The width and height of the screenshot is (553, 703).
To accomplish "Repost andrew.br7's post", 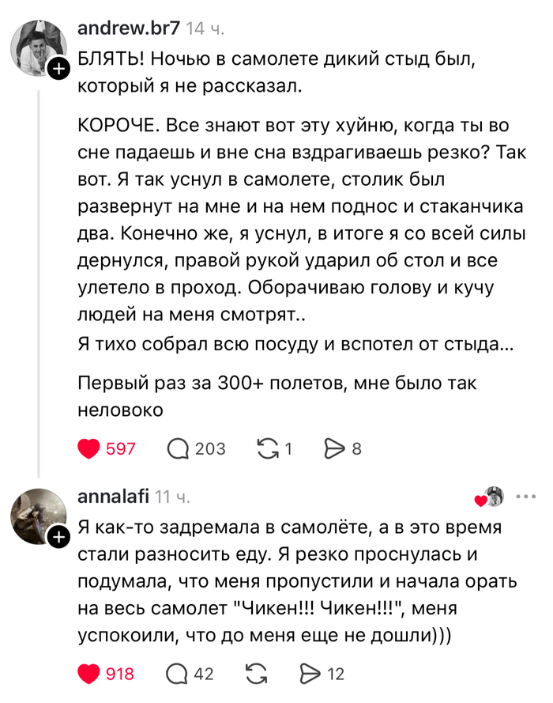I will (x=269, y=448).
